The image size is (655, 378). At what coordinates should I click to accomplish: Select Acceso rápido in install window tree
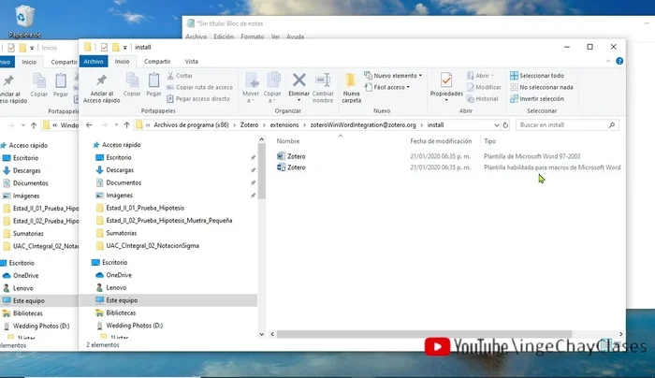(121, 145)
